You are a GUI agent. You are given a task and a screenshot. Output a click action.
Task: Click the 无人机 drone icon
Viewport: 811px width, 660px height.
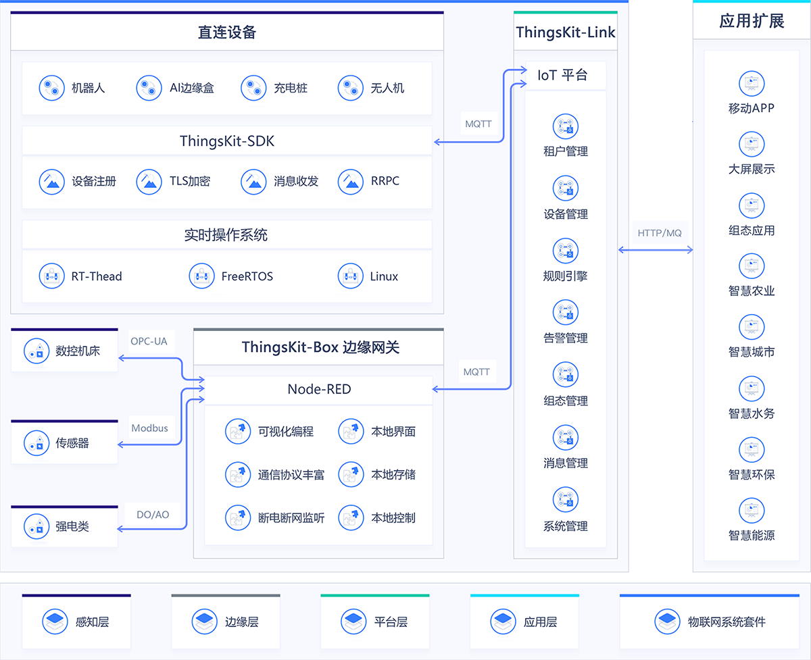350,88
